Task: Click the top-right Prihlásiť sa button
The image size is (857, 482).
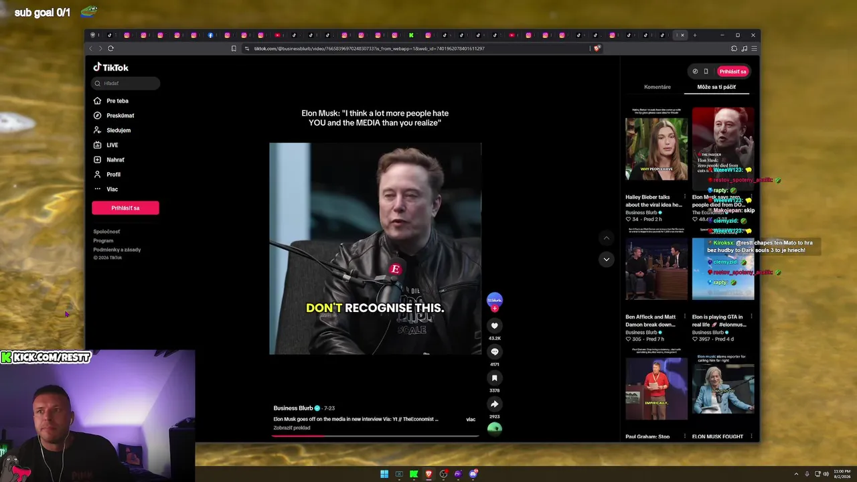Action: pyautogui.click(x=732, y=72)
